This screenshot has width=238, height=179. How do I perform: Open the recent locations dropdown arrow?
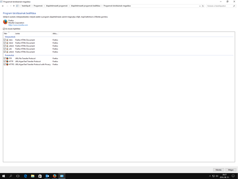click(x=10, y=6)
